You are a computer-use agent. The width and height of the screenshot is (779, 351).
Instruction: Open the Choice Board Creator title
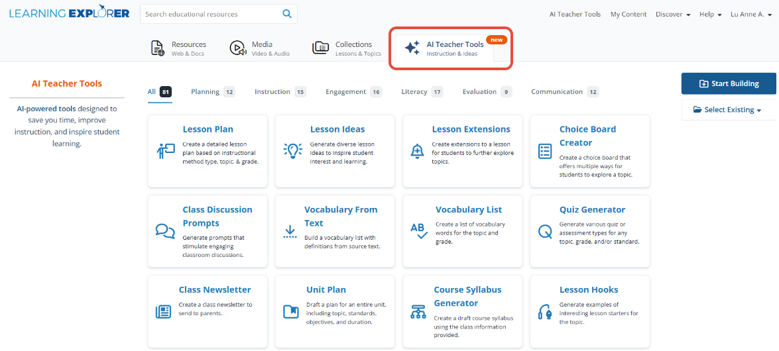coord(587,136)
